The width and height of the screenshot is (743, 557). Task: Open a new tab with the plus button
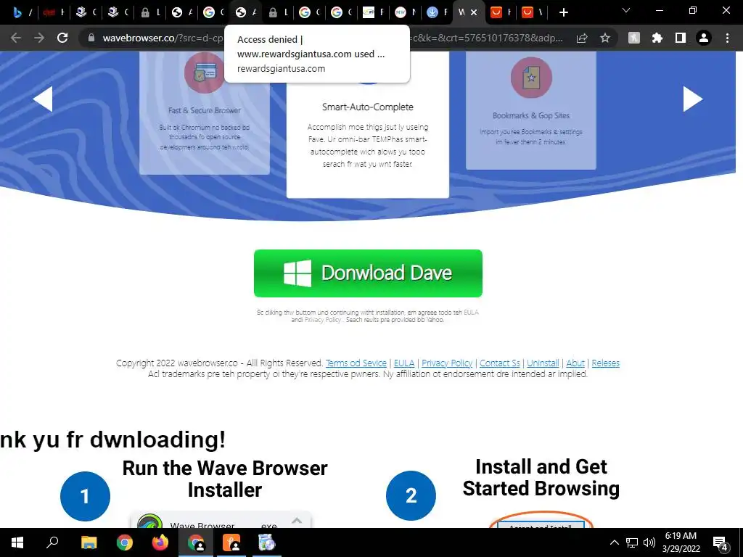tap(563, 13)
